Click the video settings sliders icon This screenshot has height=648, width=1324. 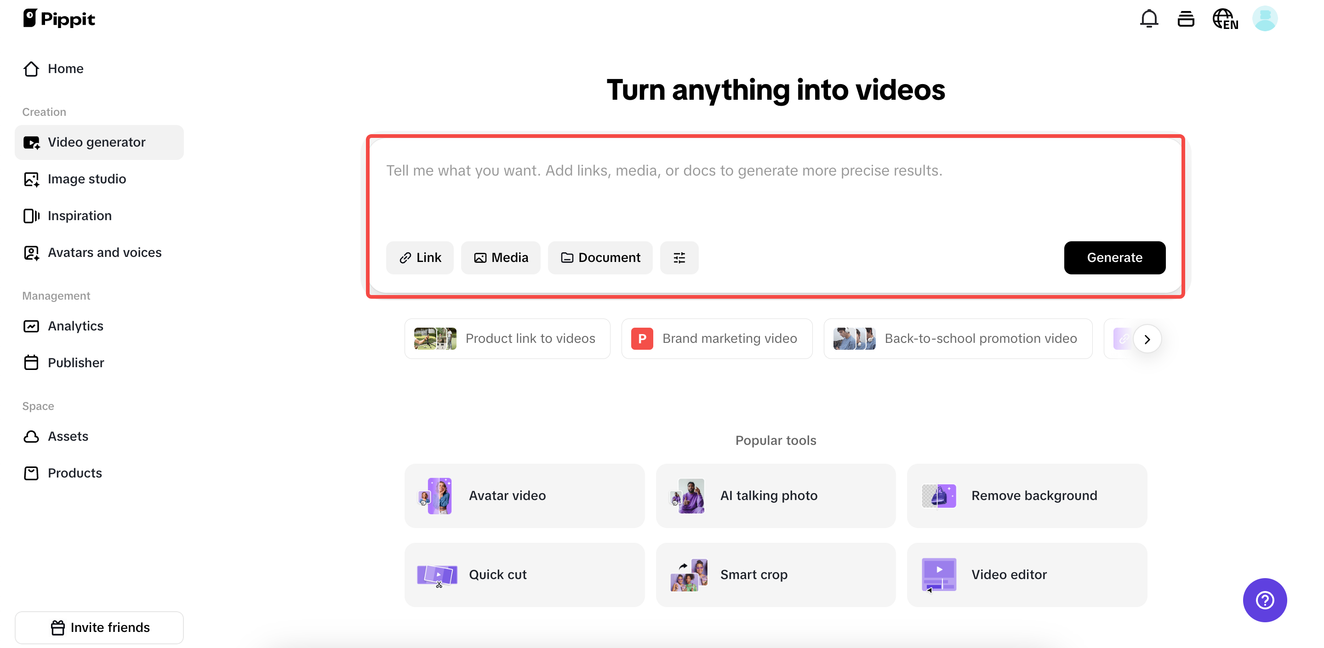tap(679, 257)
